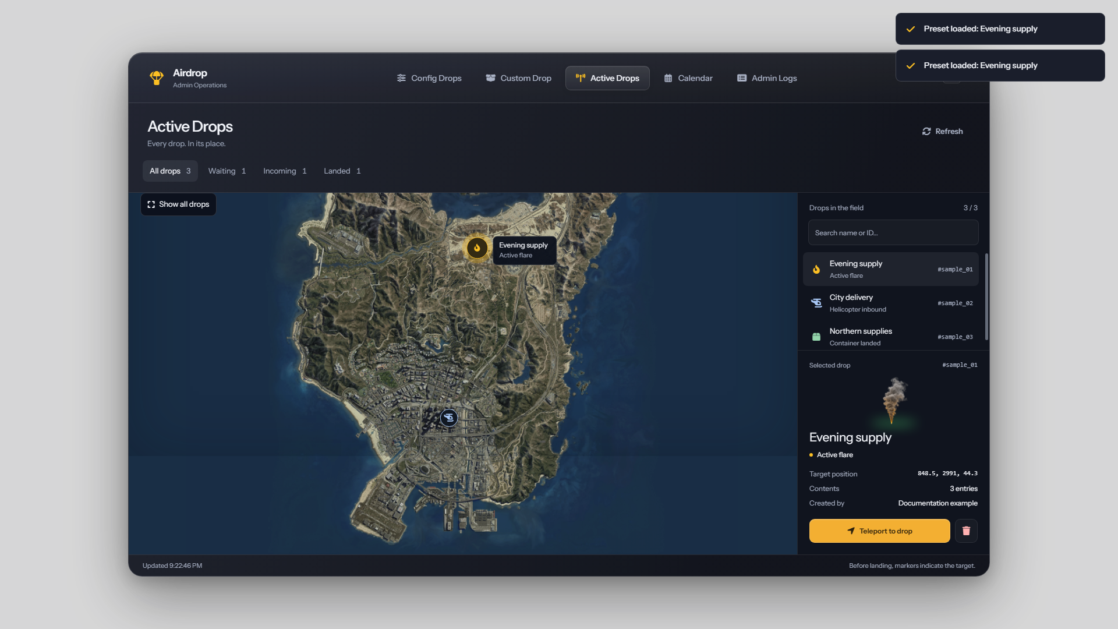The width and height of the screenshot is (1118, 629).
Task: Filter by Incoming drops
Action: click(285, 171)
